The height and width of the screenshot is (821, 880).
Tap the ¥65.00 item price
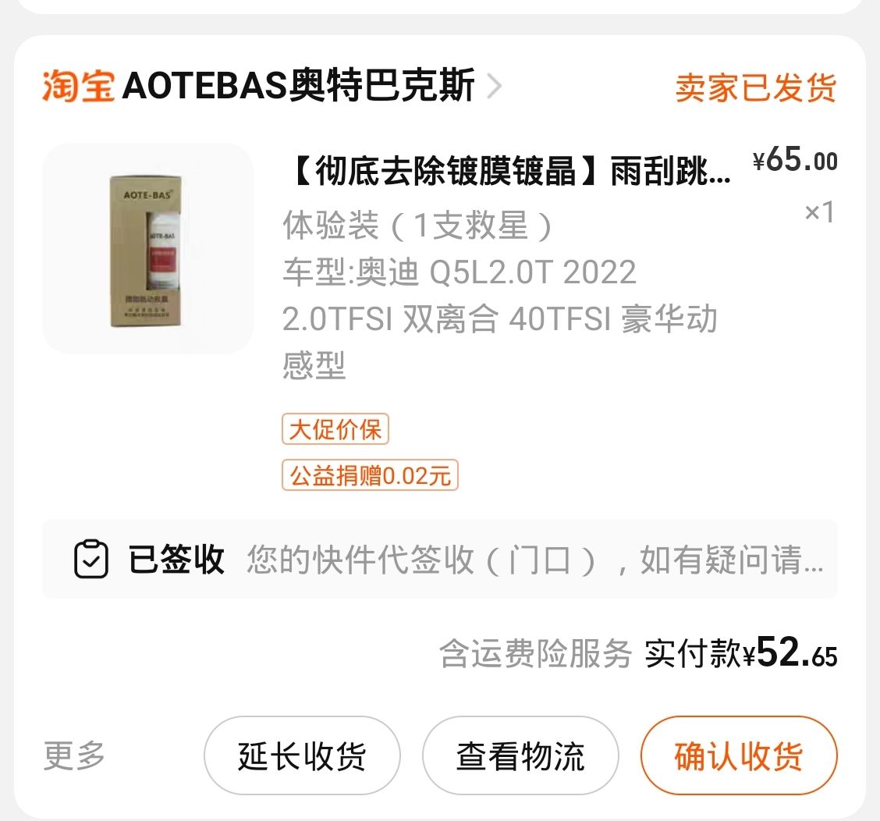[795, 160]
